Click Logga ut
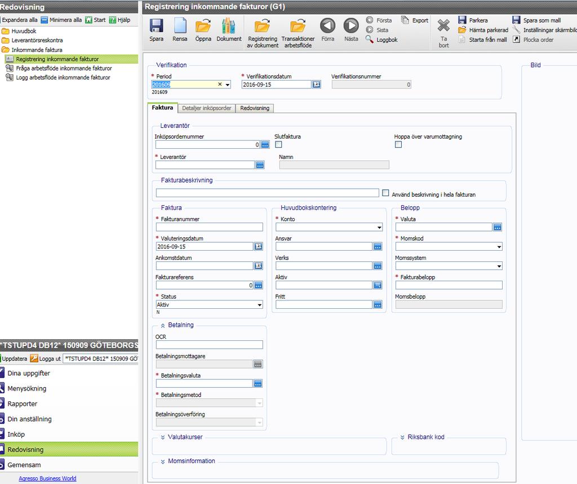This screenshot has height=484, width=577. [x=46, y=358]
